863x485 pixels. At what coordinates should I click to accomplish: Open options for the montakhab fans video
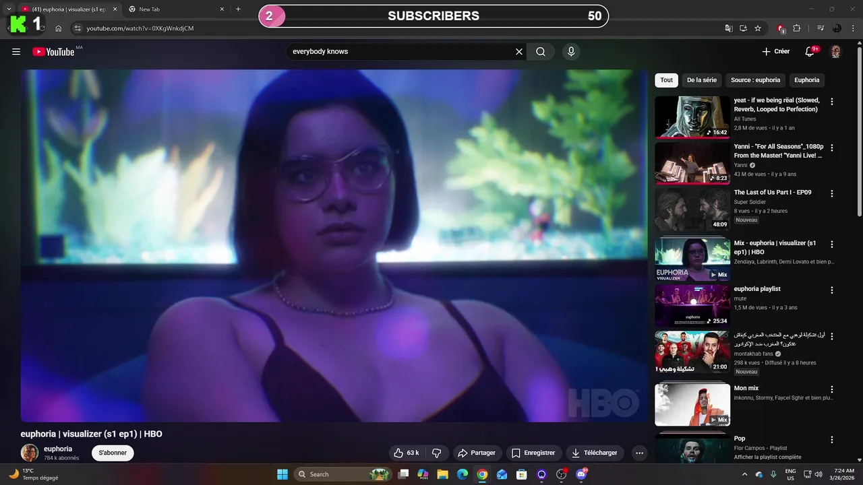(832, 336)
